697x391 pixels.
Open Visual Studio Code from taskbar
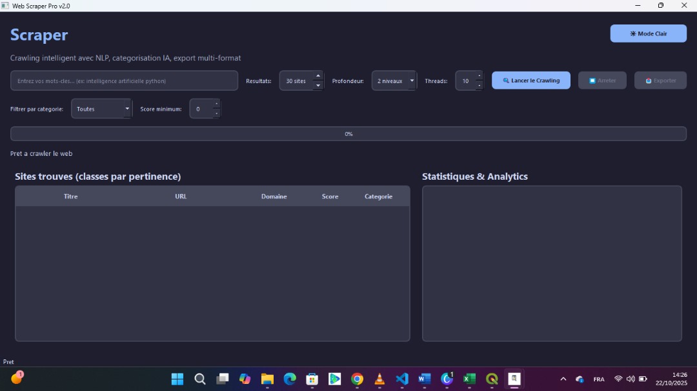401,379
